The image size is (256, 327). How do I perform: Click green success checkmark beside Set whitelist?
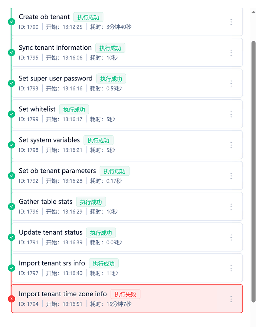12,114
